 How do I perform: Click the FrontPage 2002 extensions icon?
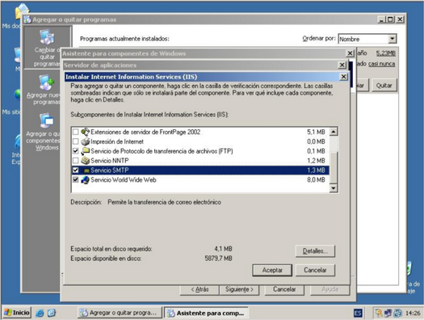click(x=85, y=132)
